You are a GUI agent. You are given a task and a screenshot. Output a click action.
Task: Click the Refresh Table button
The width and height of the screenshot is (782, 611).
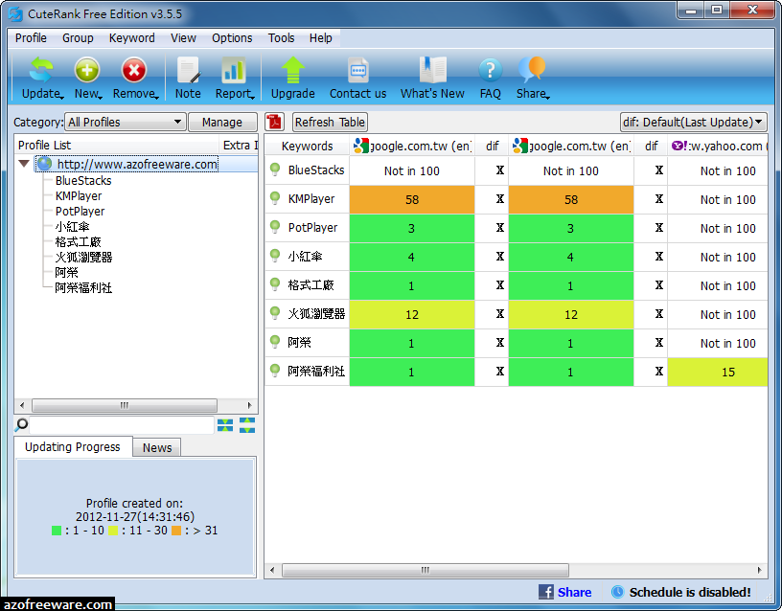pos(330,122)
